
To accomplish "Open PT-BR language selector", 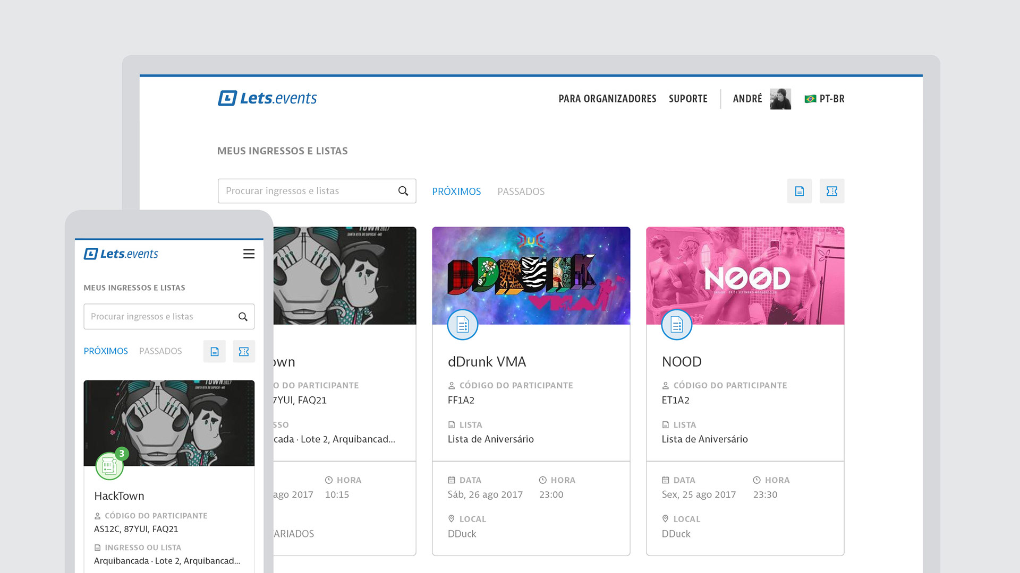I will [x=824, y=99].
